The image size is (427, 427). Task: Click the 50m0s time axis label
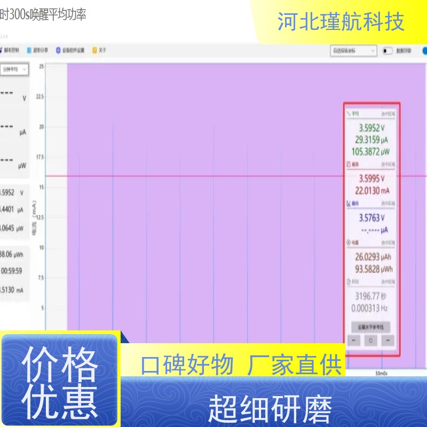pyautogui.click(x=381, y=373)
